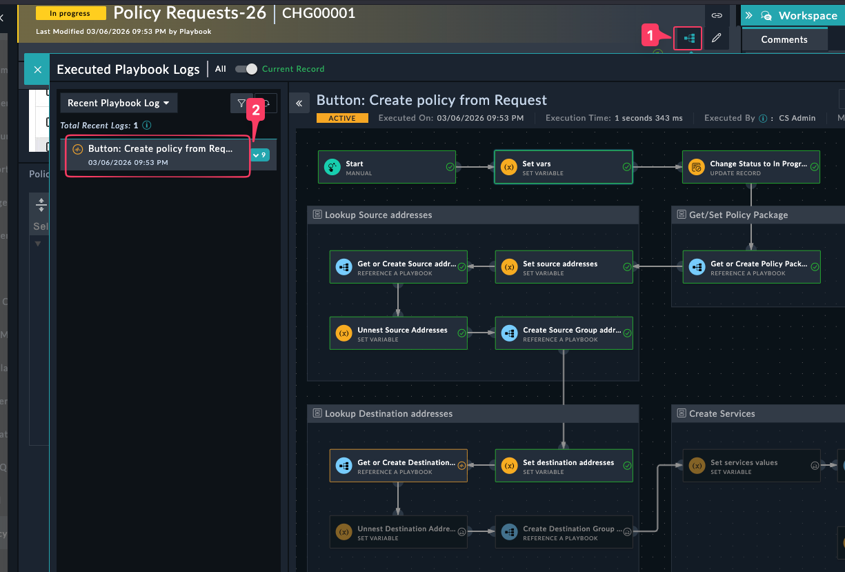845x572 pixels.
Task: Click the pencil edit record icon
Action: (717, 38)
